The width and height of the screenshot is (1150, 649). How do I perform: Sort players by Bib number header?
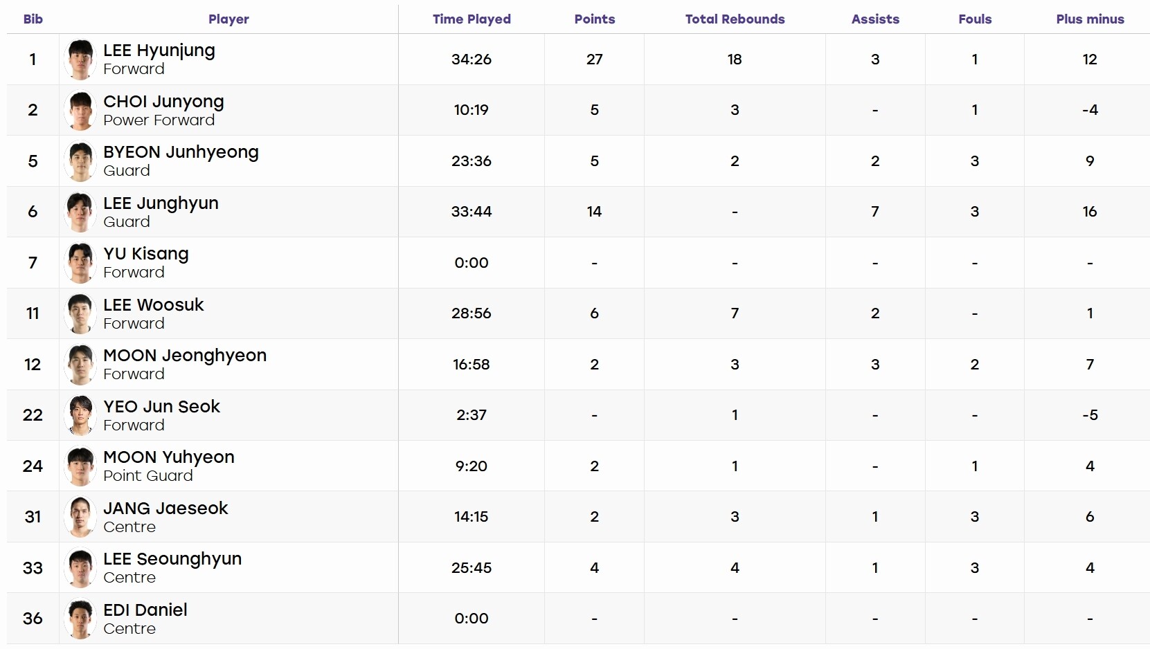(x=33, y=19)
